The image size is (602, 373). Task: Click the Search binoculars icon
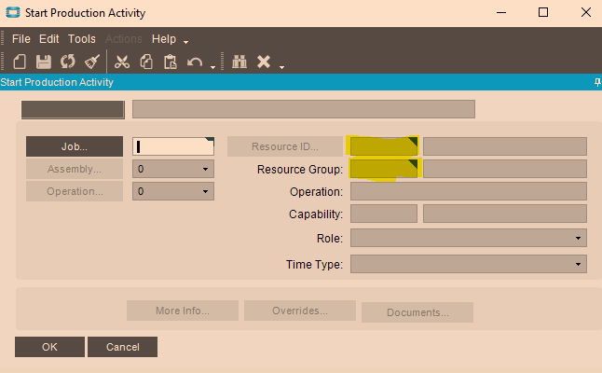(x=239, y=62)
